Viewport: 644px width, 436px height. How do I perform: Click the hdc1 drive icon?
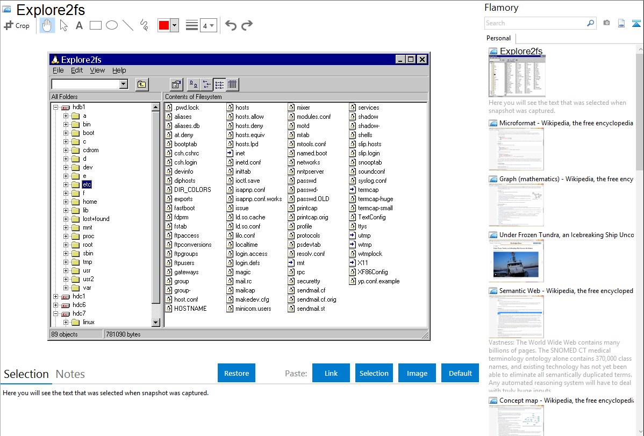[65, 297]
